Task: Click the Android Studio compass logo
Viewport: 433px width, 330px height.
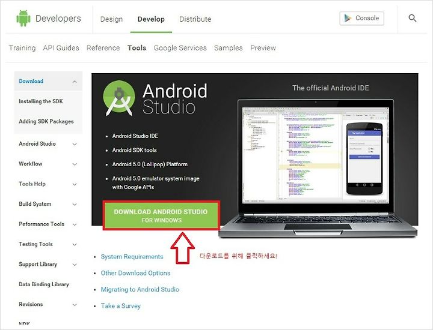Action: pyautogui.click(x=119, y=98)
